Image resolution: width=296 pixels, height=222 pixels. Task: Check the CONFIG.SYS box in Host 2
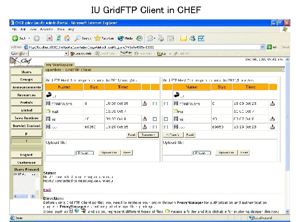pyautogui.click(x=166, y=104)
